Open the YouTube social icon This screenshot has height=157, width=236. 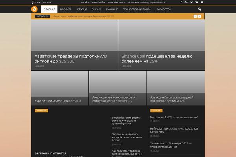(202, 2)
